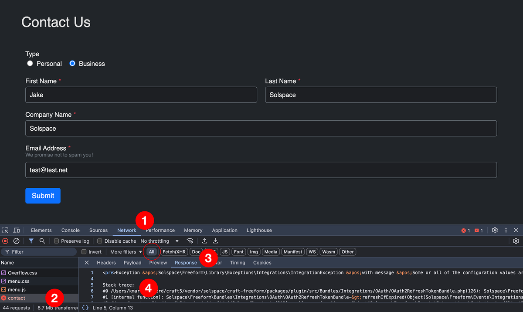Screen dimensions: 523x312
Task: Open DevTools three-dot customize menu
Action: 506,230
